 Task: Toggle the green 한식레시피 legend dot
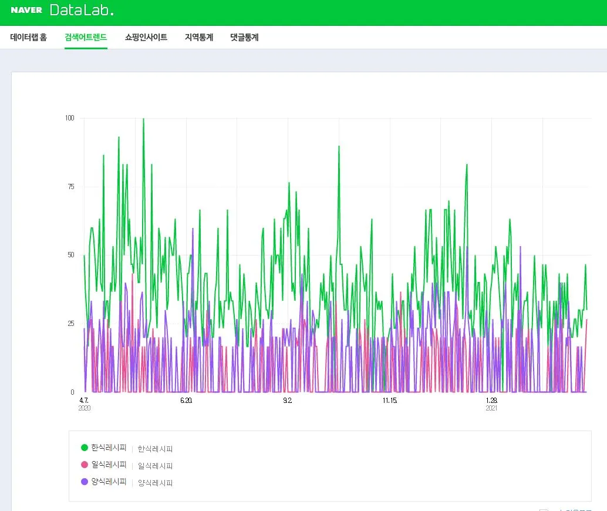click(85, 448)
